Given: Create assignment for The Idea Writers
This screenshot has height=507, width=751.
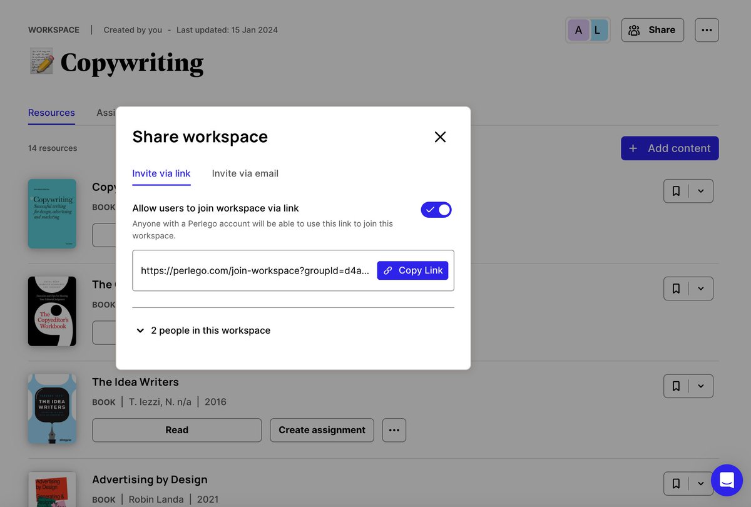Looking at the screenshot, I should click(322, 430).
